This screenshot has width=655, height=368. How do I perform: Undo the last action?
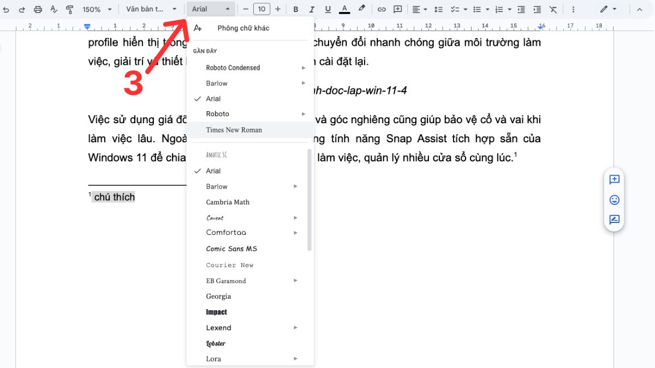pyautogui.click(x=6, y=9)
